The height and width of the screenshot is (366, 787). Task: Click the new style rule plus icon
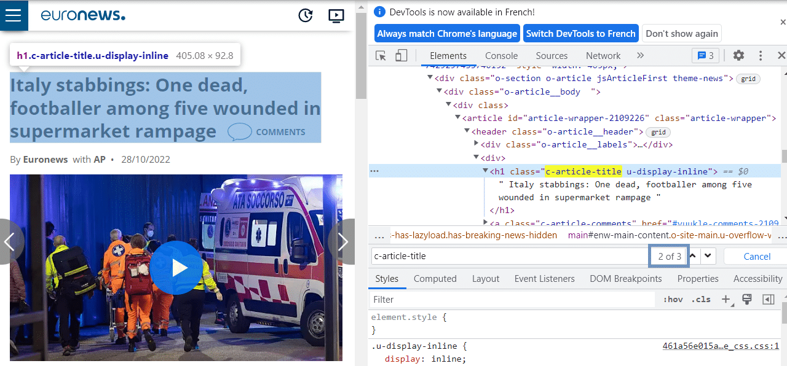726,299
